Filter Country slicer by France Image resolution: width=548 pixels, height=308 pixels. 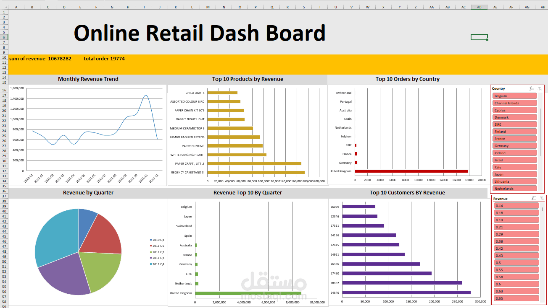point(515,139)
